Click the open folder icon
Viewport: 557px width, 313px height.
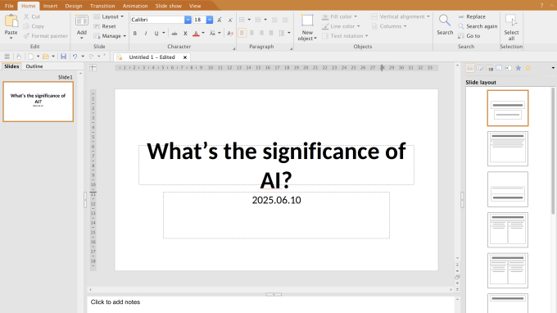coord(46,57)
